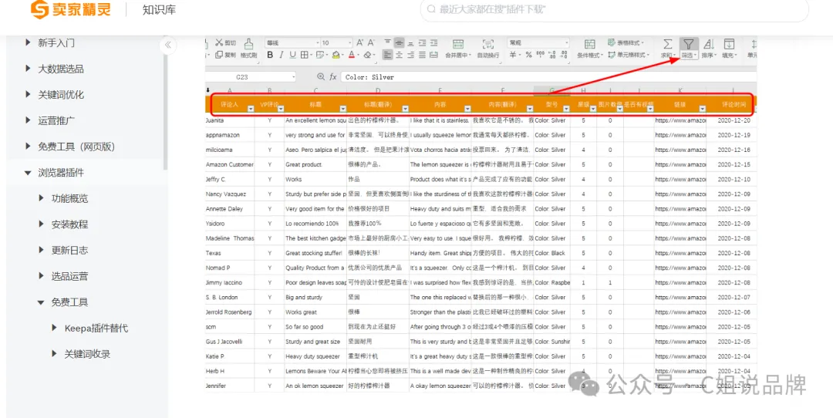Screen dimensions: 833x418
Task: Open the 型号 column filter dropdown
Action: pyautogui.click(x=567, y=108)
